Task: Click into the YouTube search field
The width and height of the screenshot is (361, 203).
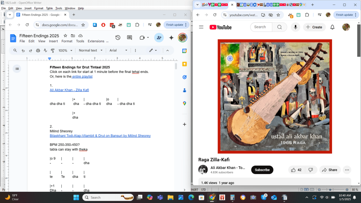Action: (261, 27)
